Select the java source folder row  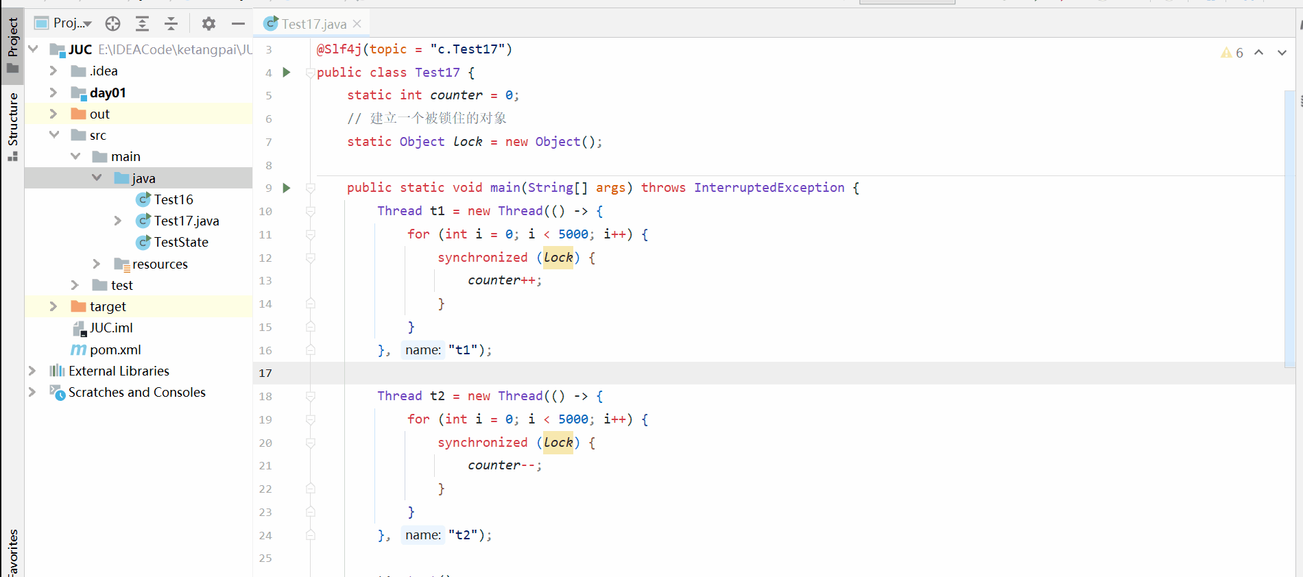(139, 178)
